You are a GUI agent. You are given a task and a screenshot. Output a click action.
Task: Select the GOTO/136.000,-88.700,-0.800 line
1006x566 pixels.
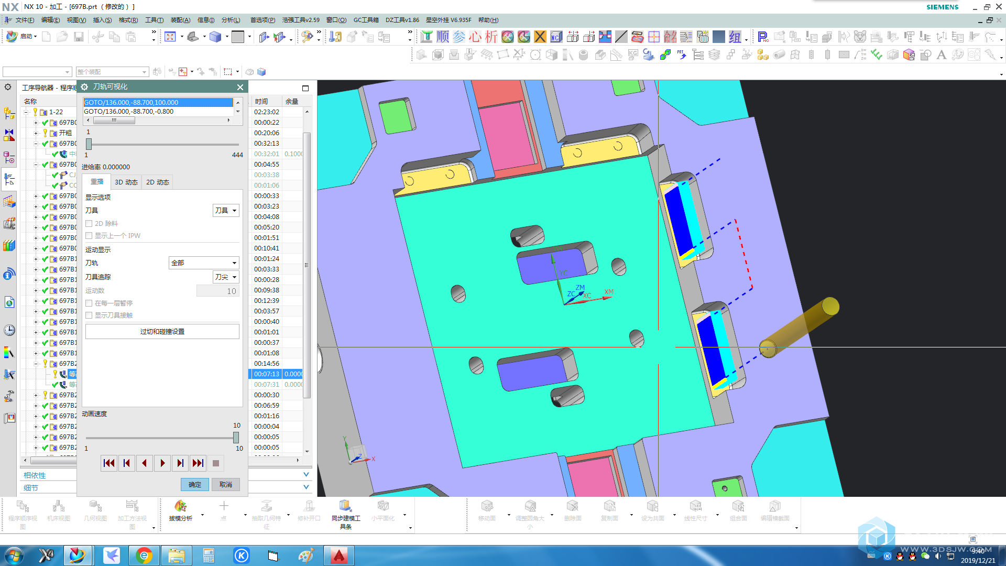pos(158,112)
